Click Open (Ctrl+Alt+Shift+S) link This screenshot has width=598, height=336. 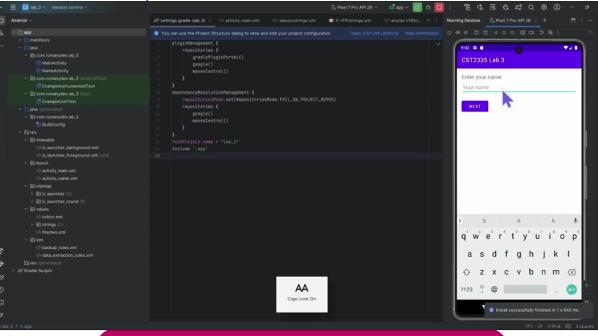(x=374, y=33)
